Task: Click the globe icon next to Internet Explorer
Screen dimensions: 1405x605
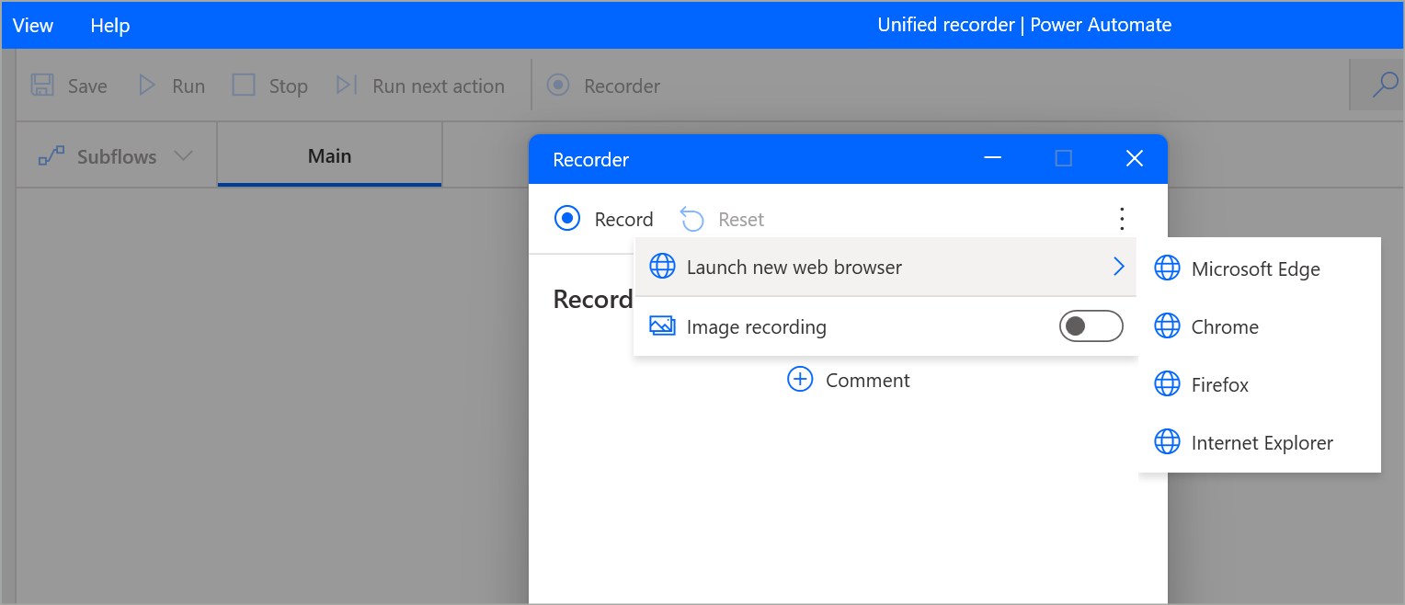Action: (1167, 441)
